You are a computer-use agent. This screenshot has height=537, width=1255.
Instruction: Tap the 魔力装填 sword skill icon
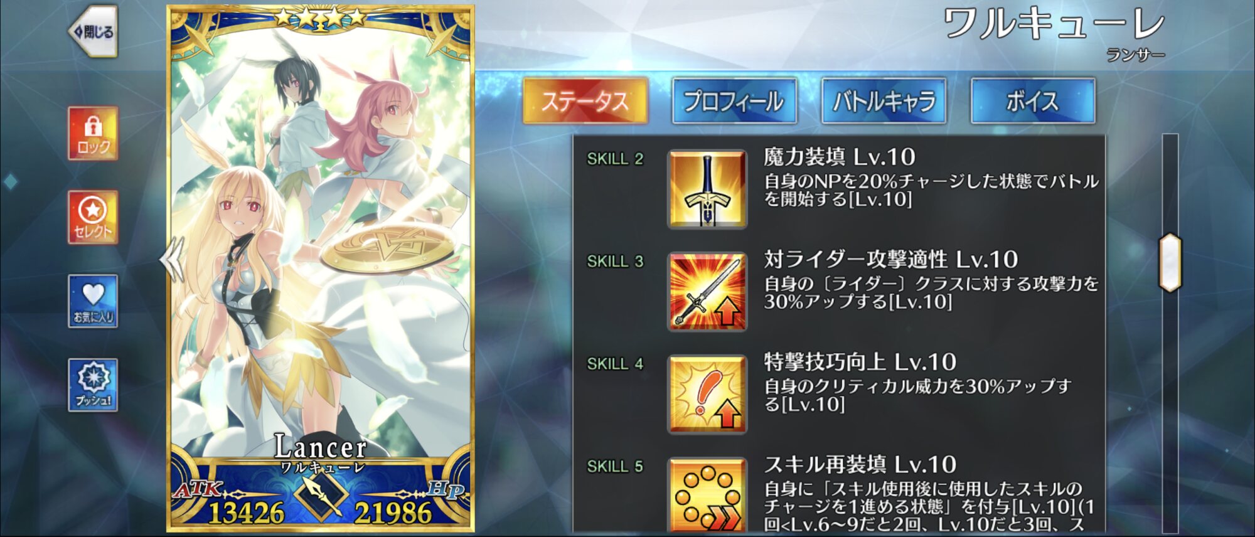click(x=707, y=189)
